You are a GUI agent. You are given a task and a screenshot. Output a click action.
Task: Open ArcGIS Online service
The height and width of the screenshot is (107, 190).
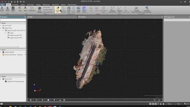[84, 10]
